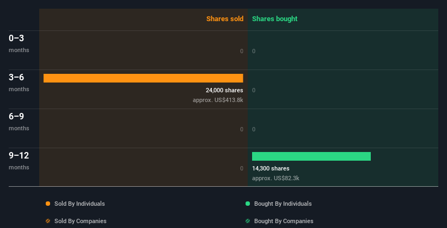Click the 6–9 months row label

(19, 122)
